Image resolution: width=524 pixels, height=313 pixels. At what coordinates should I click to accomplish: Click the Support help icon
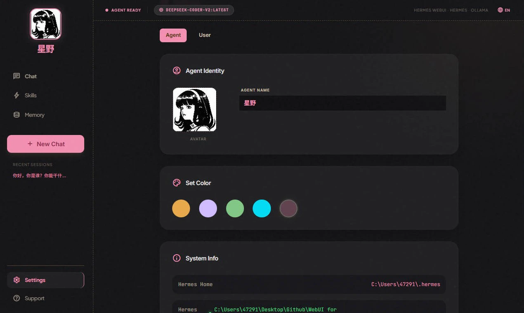17,298
